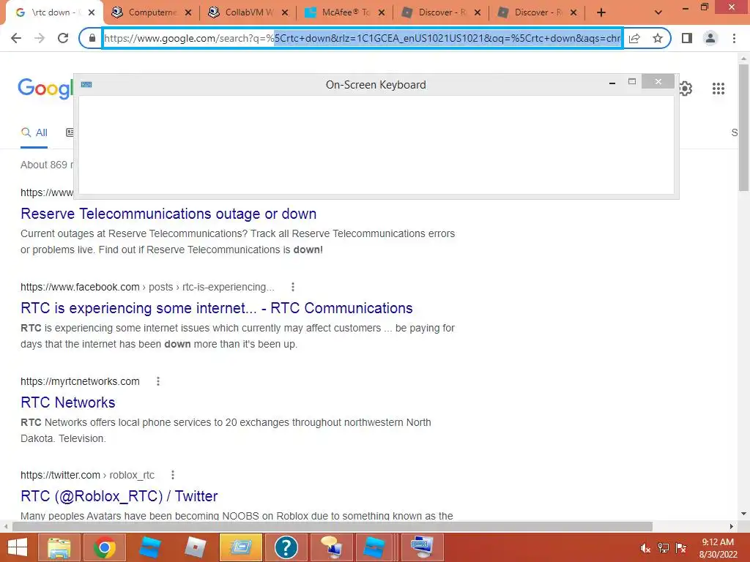Open the Windows Start button

(18, 547)
